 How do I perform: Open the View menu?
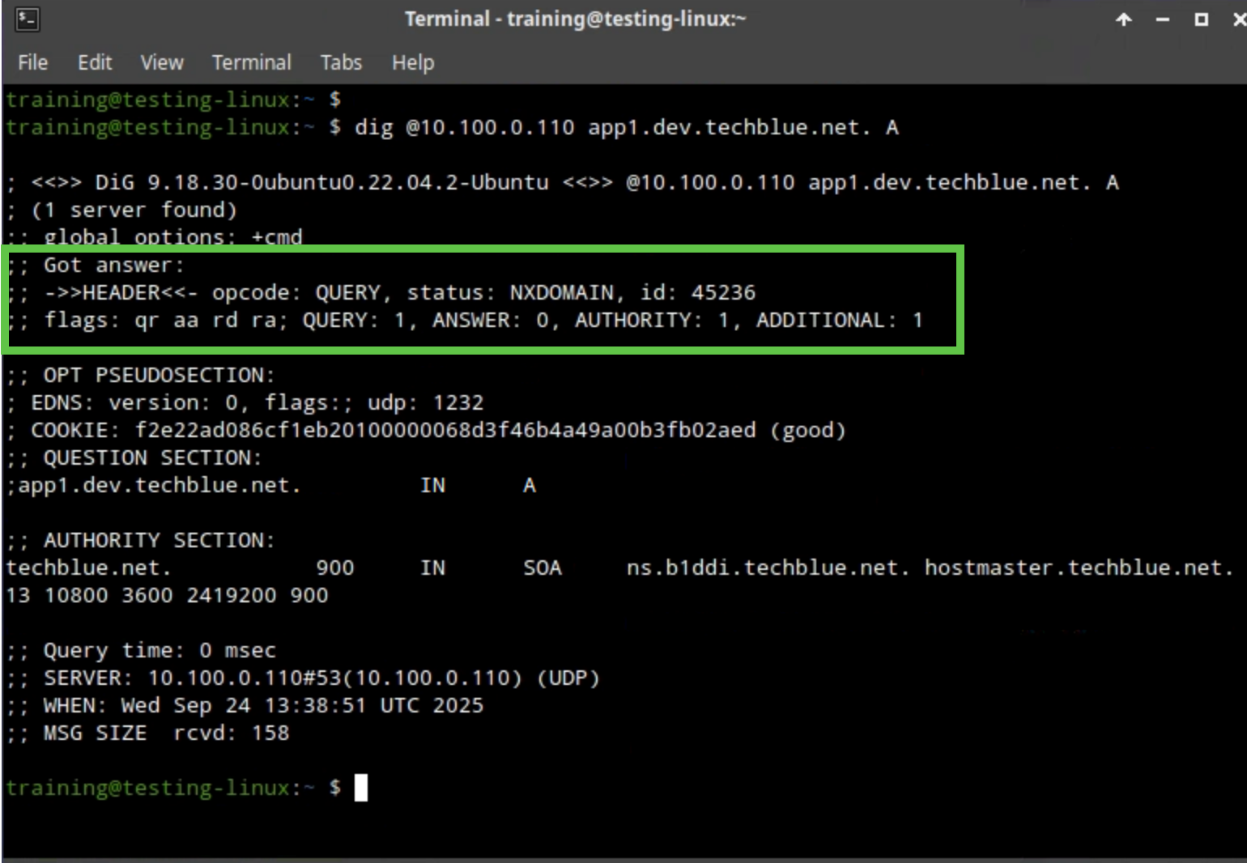[x=161, y=62]
